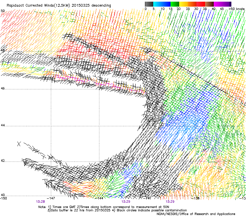Select the yellow 20-25 knots legend band

point(184,4)
